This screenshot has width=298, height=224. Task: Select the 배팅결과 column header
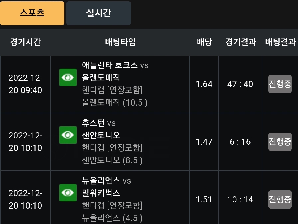coord(280,42)
